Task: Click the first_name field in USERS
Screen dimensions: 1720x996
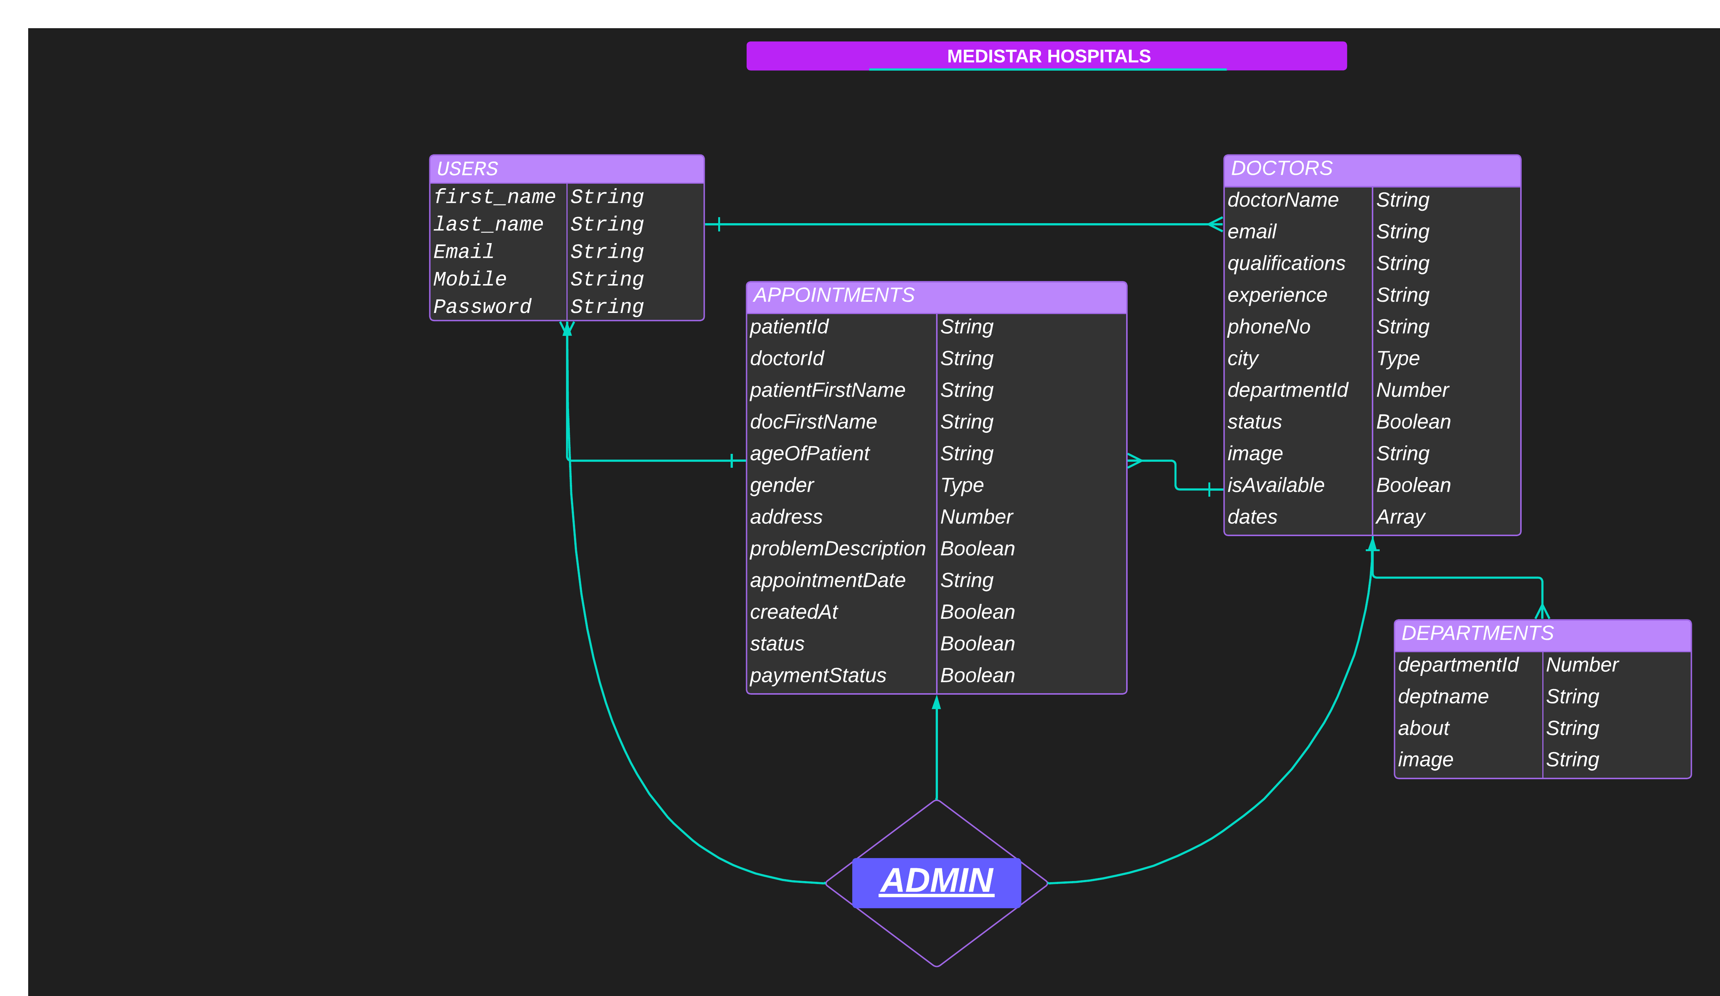Action: tap(494, 196)
